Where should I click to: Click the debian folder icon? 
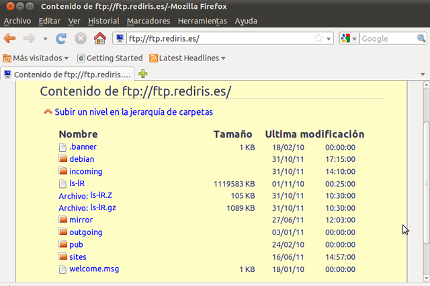(62, 158)
